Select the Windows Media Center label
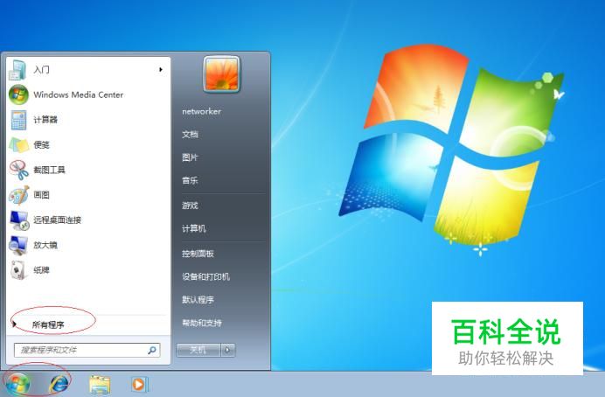 coord(79,94)
